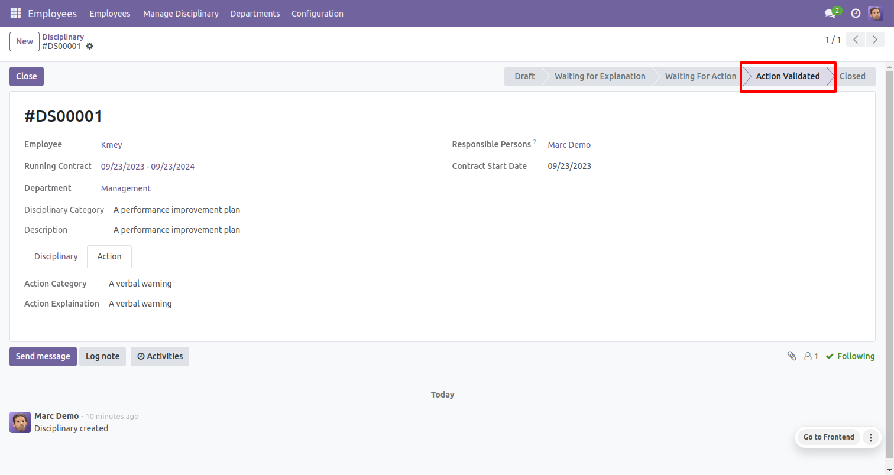Open the Kmey employee link
The width and height of the screenshot is (894, 475).
pyautogui.click(x=112, y=145)
